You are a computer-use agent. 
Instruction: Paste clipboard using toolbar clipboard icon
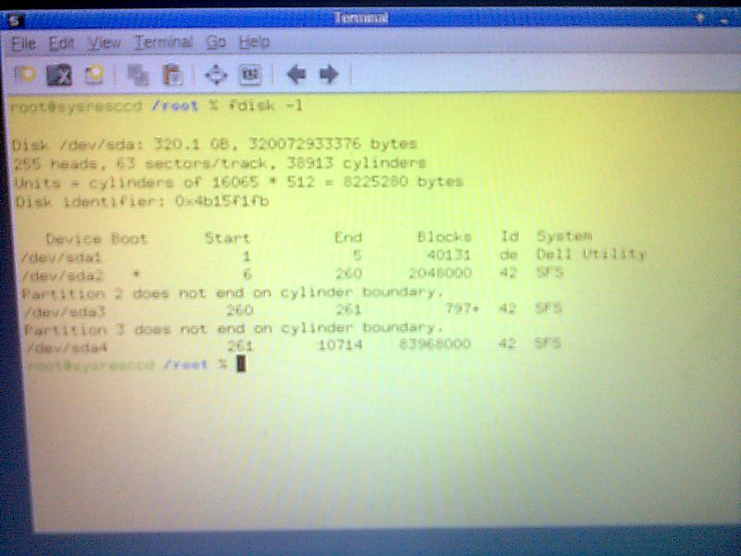(172, 74)
